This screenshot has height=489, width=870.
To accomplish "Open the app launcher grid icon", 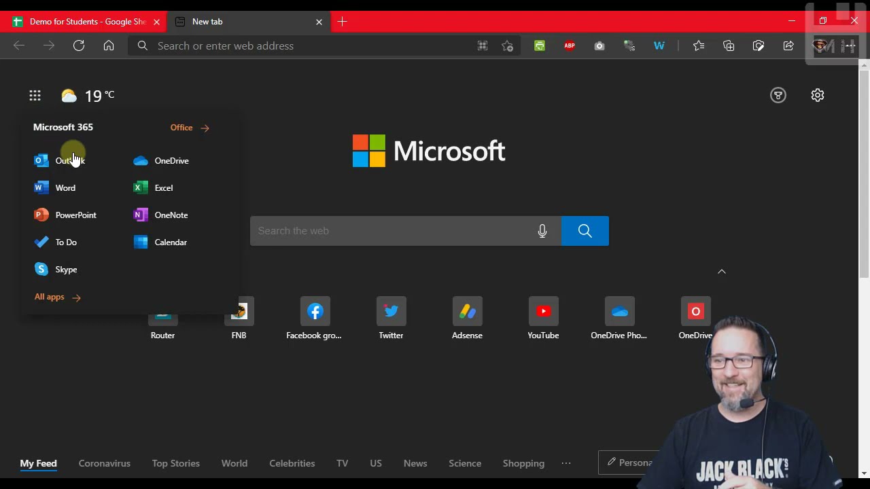I will pos(35,96).
